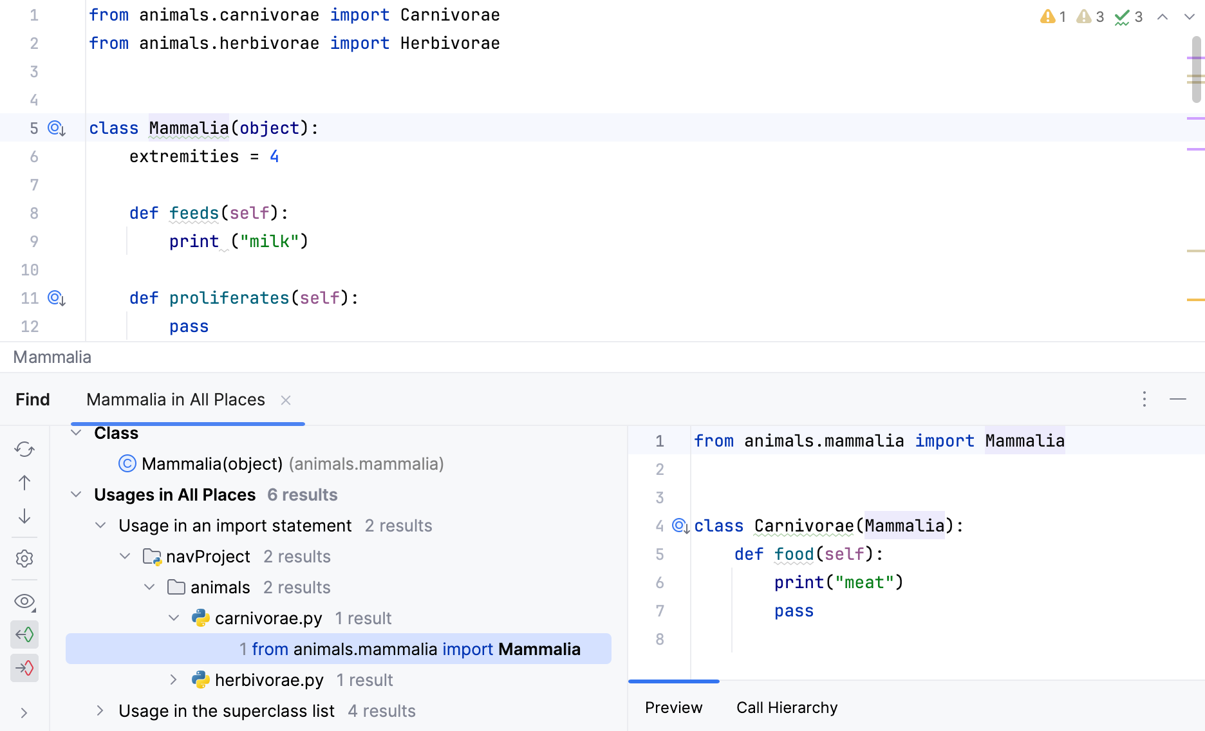The image size is (1205, 731).
Task: Toggle the green open-source navigation button
Action: coord(24,634)
